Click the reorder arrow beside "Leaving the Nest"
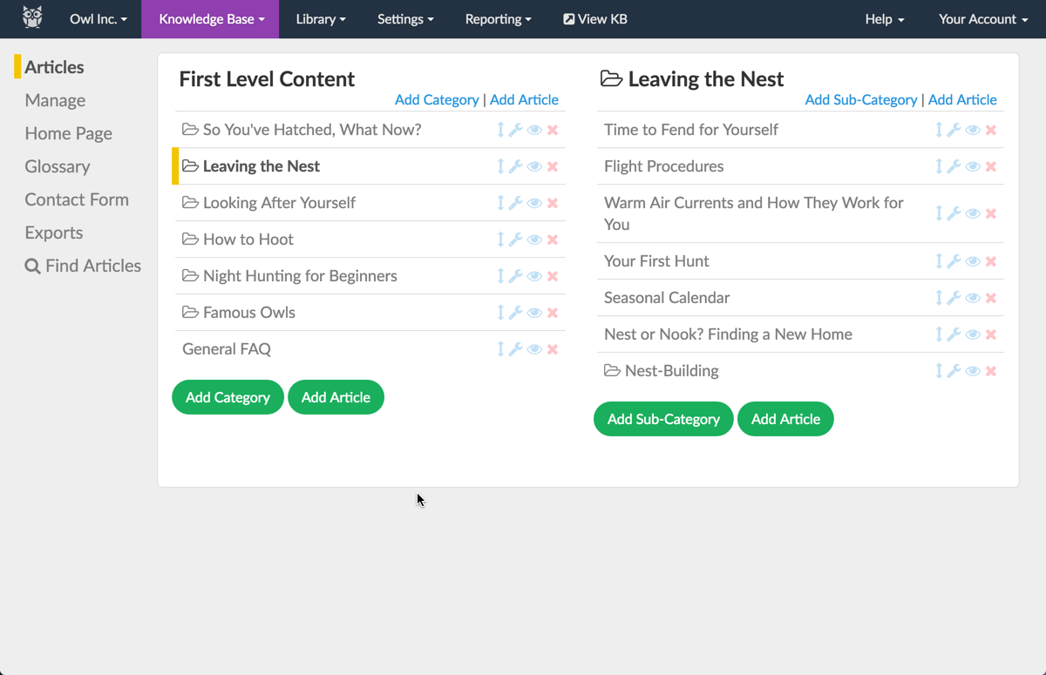The height and width of the screenshot is (675, 1046). [501, 165]
